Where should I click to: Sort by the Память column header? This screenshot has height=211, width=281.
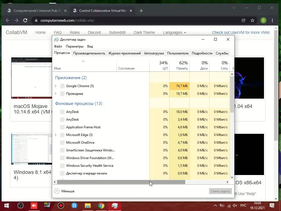coord(179,65)
